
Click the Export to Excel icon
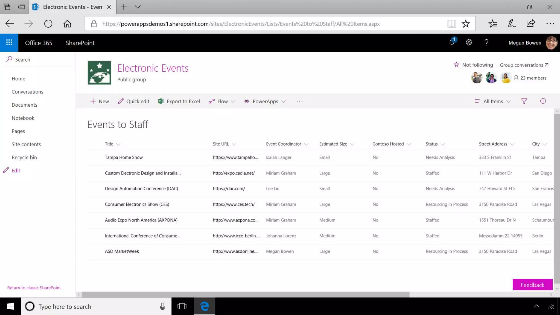pyautogui.click(x=161, y=101)
